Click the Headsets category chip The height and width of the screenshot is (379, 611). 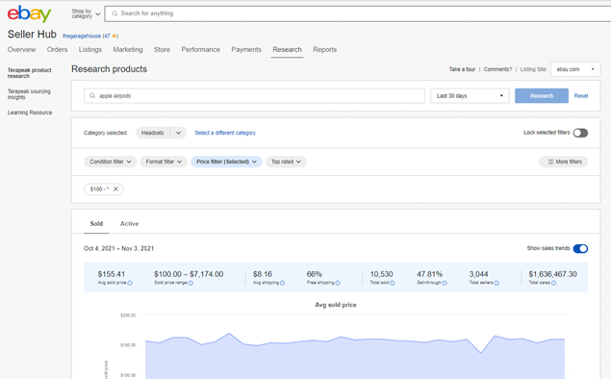pyautogui.click(x=153, y=133)
